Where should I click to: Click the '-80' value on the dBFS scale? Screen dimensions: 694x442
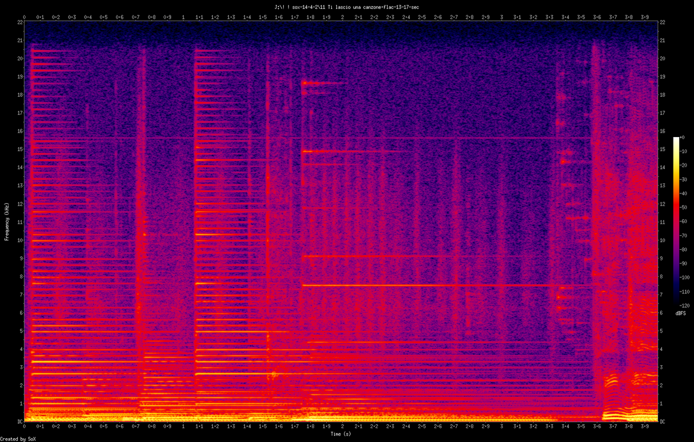point(683,249)
